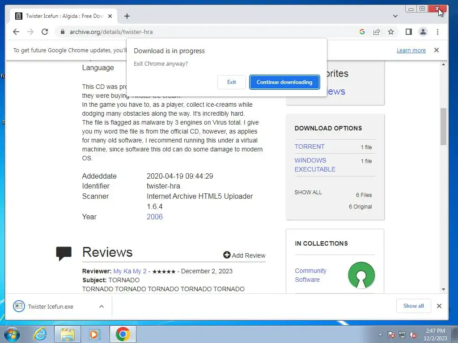Click the DOWNLOAD OPTIONS heading
The image size is (458, 343).
click(328, 128)
